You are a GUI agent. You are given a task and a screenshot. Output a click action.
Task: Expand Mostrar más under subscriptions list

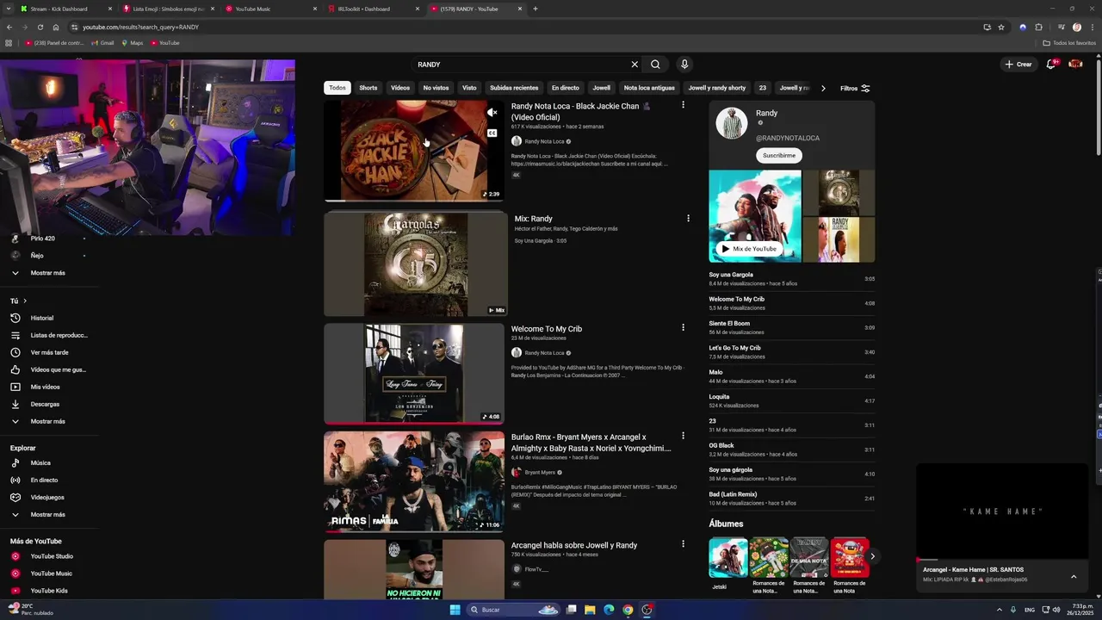pyautogui.click(x=48, y=273)
